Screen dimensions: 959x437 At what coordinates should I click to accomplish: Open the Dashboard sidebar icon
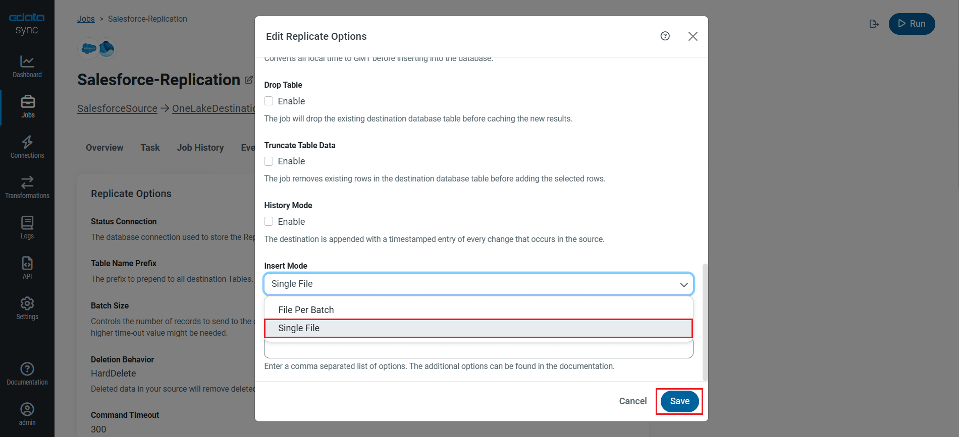click(27, 67)
